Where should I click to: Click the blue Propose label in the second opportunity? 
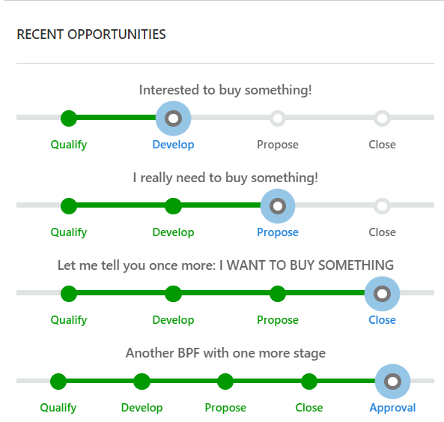coord(278,232)
